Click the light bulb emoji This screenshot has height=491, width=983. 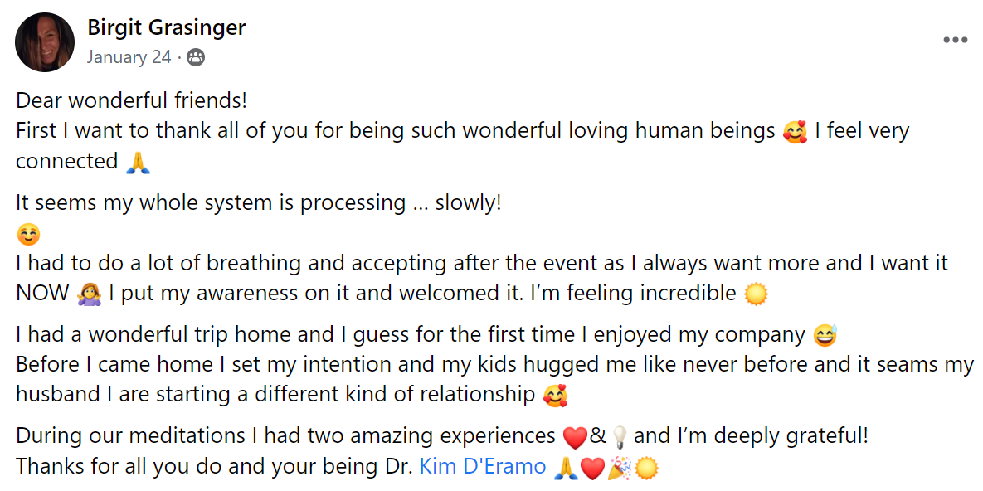[x=619, y=436]
